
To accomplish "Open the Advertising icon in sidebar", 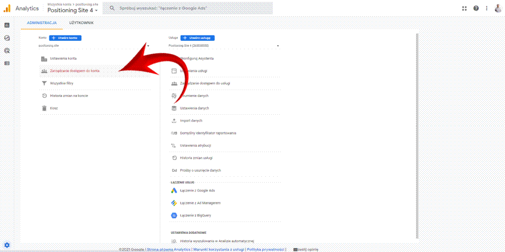I will (7, 51).
